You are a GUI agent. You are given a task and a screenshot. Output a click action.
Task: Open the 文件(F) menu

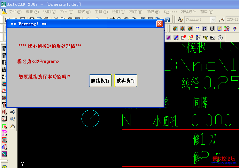(15, 12)
